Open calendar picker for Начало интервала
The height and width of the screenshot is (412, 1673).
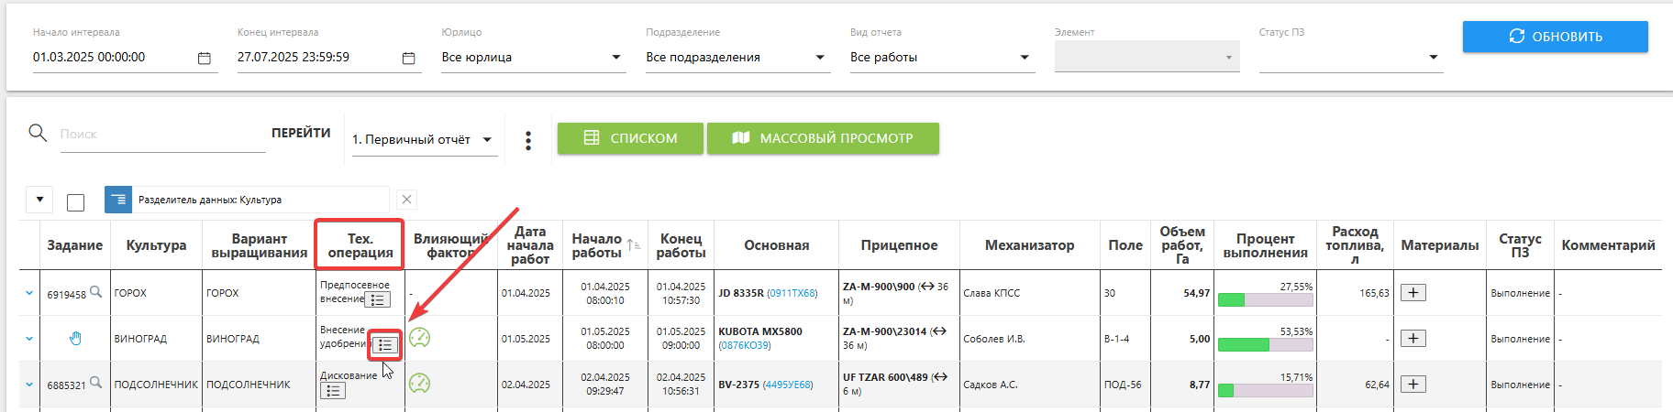204,58
